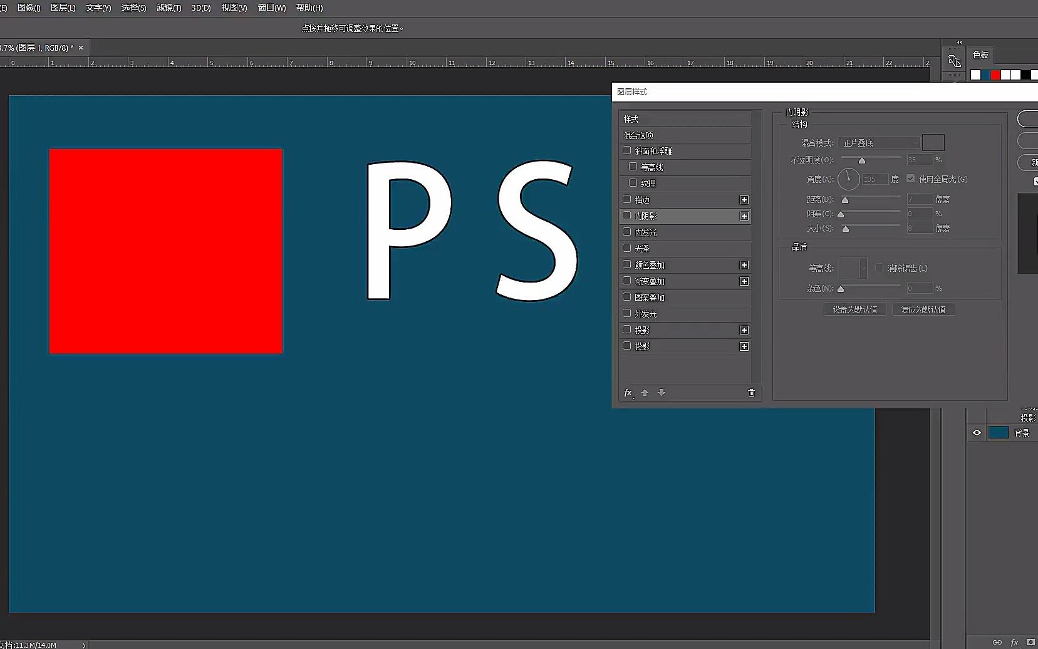
Task: Click the plus icon beside second 投影
Action: tap(744, 346)
